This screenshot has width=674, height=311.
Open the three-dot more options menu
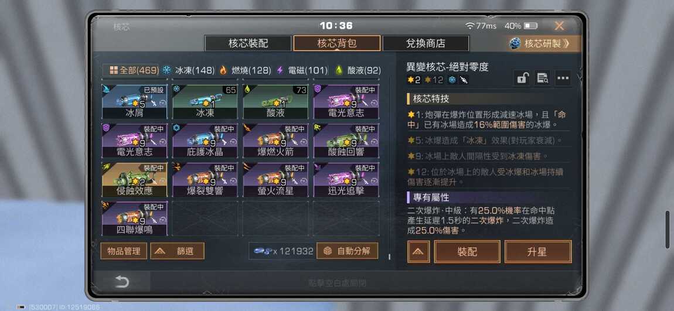563,78
